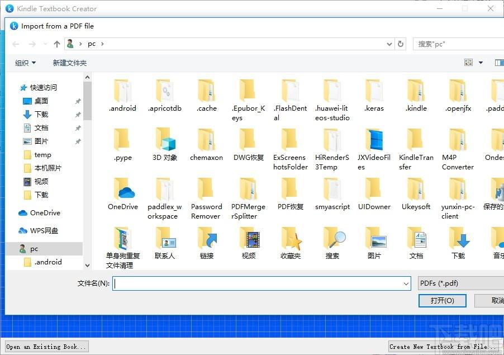Open the 链接 links folder

click(206, 243)
